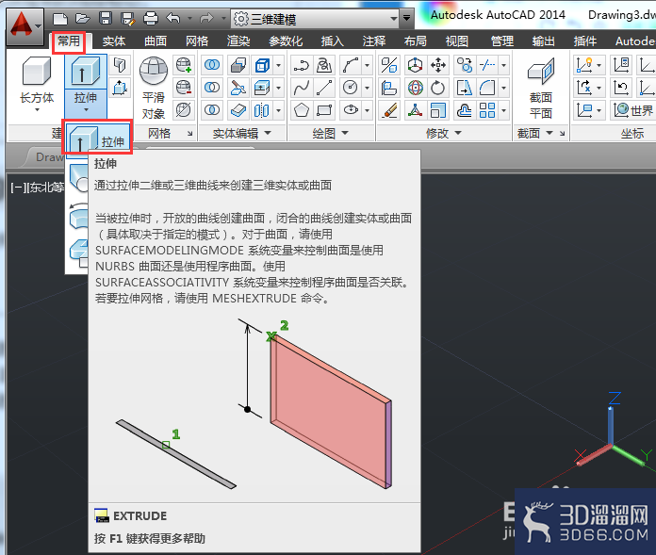Switch to the 常用 ribbon tab
Image resolution: width=656 pixels, height=555 pixels.
(x=69, y=41)
